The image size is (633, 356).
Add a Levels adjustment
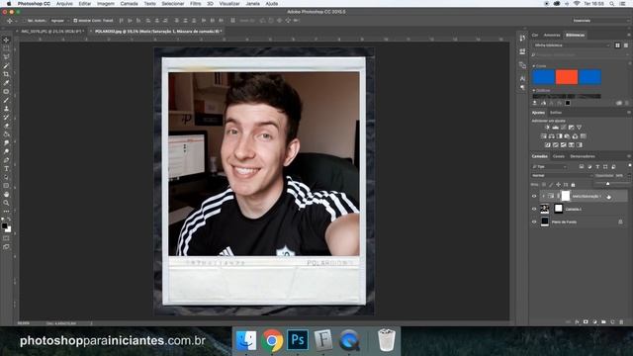(x=555, y=128)
